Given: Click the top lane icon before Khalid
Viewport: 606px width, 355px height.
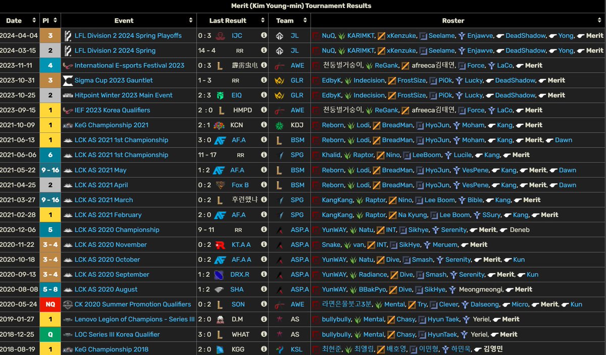Looking at the screenshot, I should tap(316, 155).
